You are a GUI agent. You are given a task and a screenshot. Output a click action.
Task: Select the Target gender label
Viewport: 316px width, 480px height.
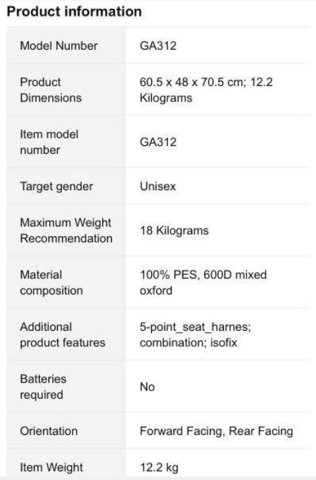tap(56, 186)
